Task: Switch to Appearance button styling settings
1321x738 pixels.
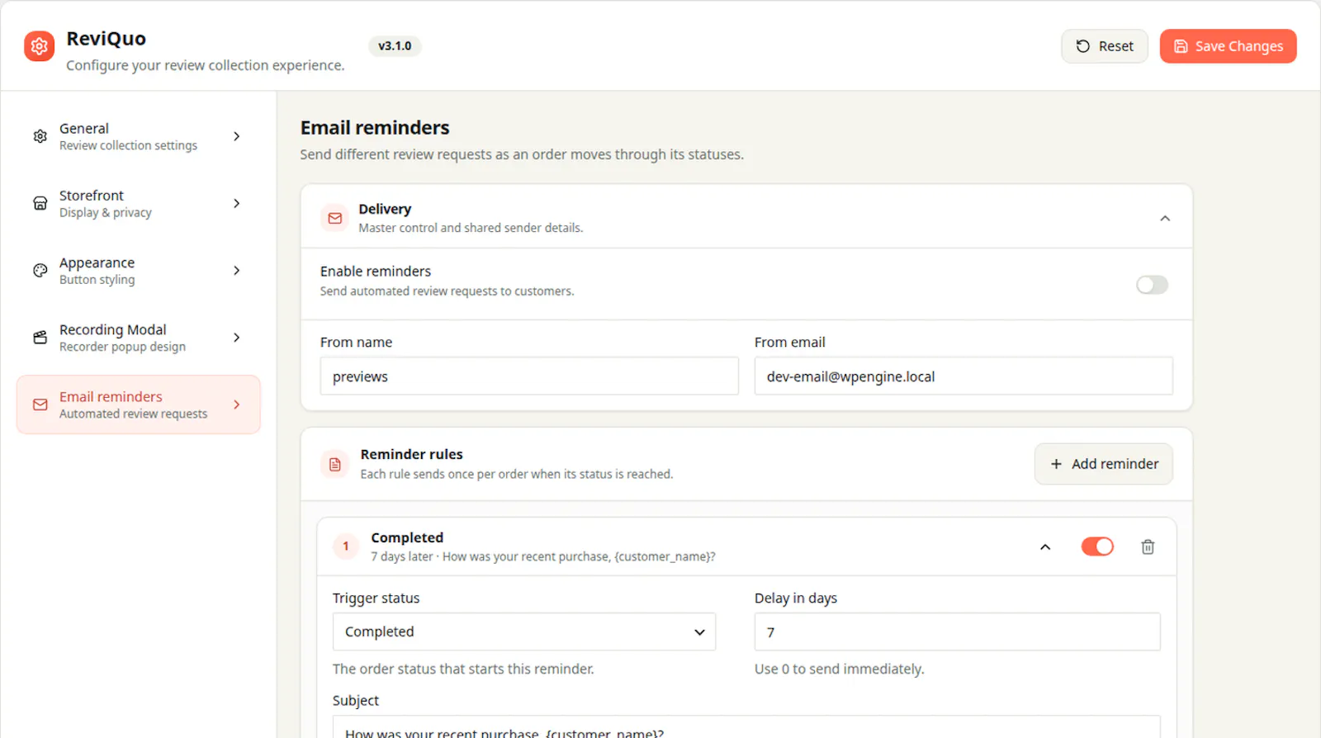Action: click(x=139, y=270)
